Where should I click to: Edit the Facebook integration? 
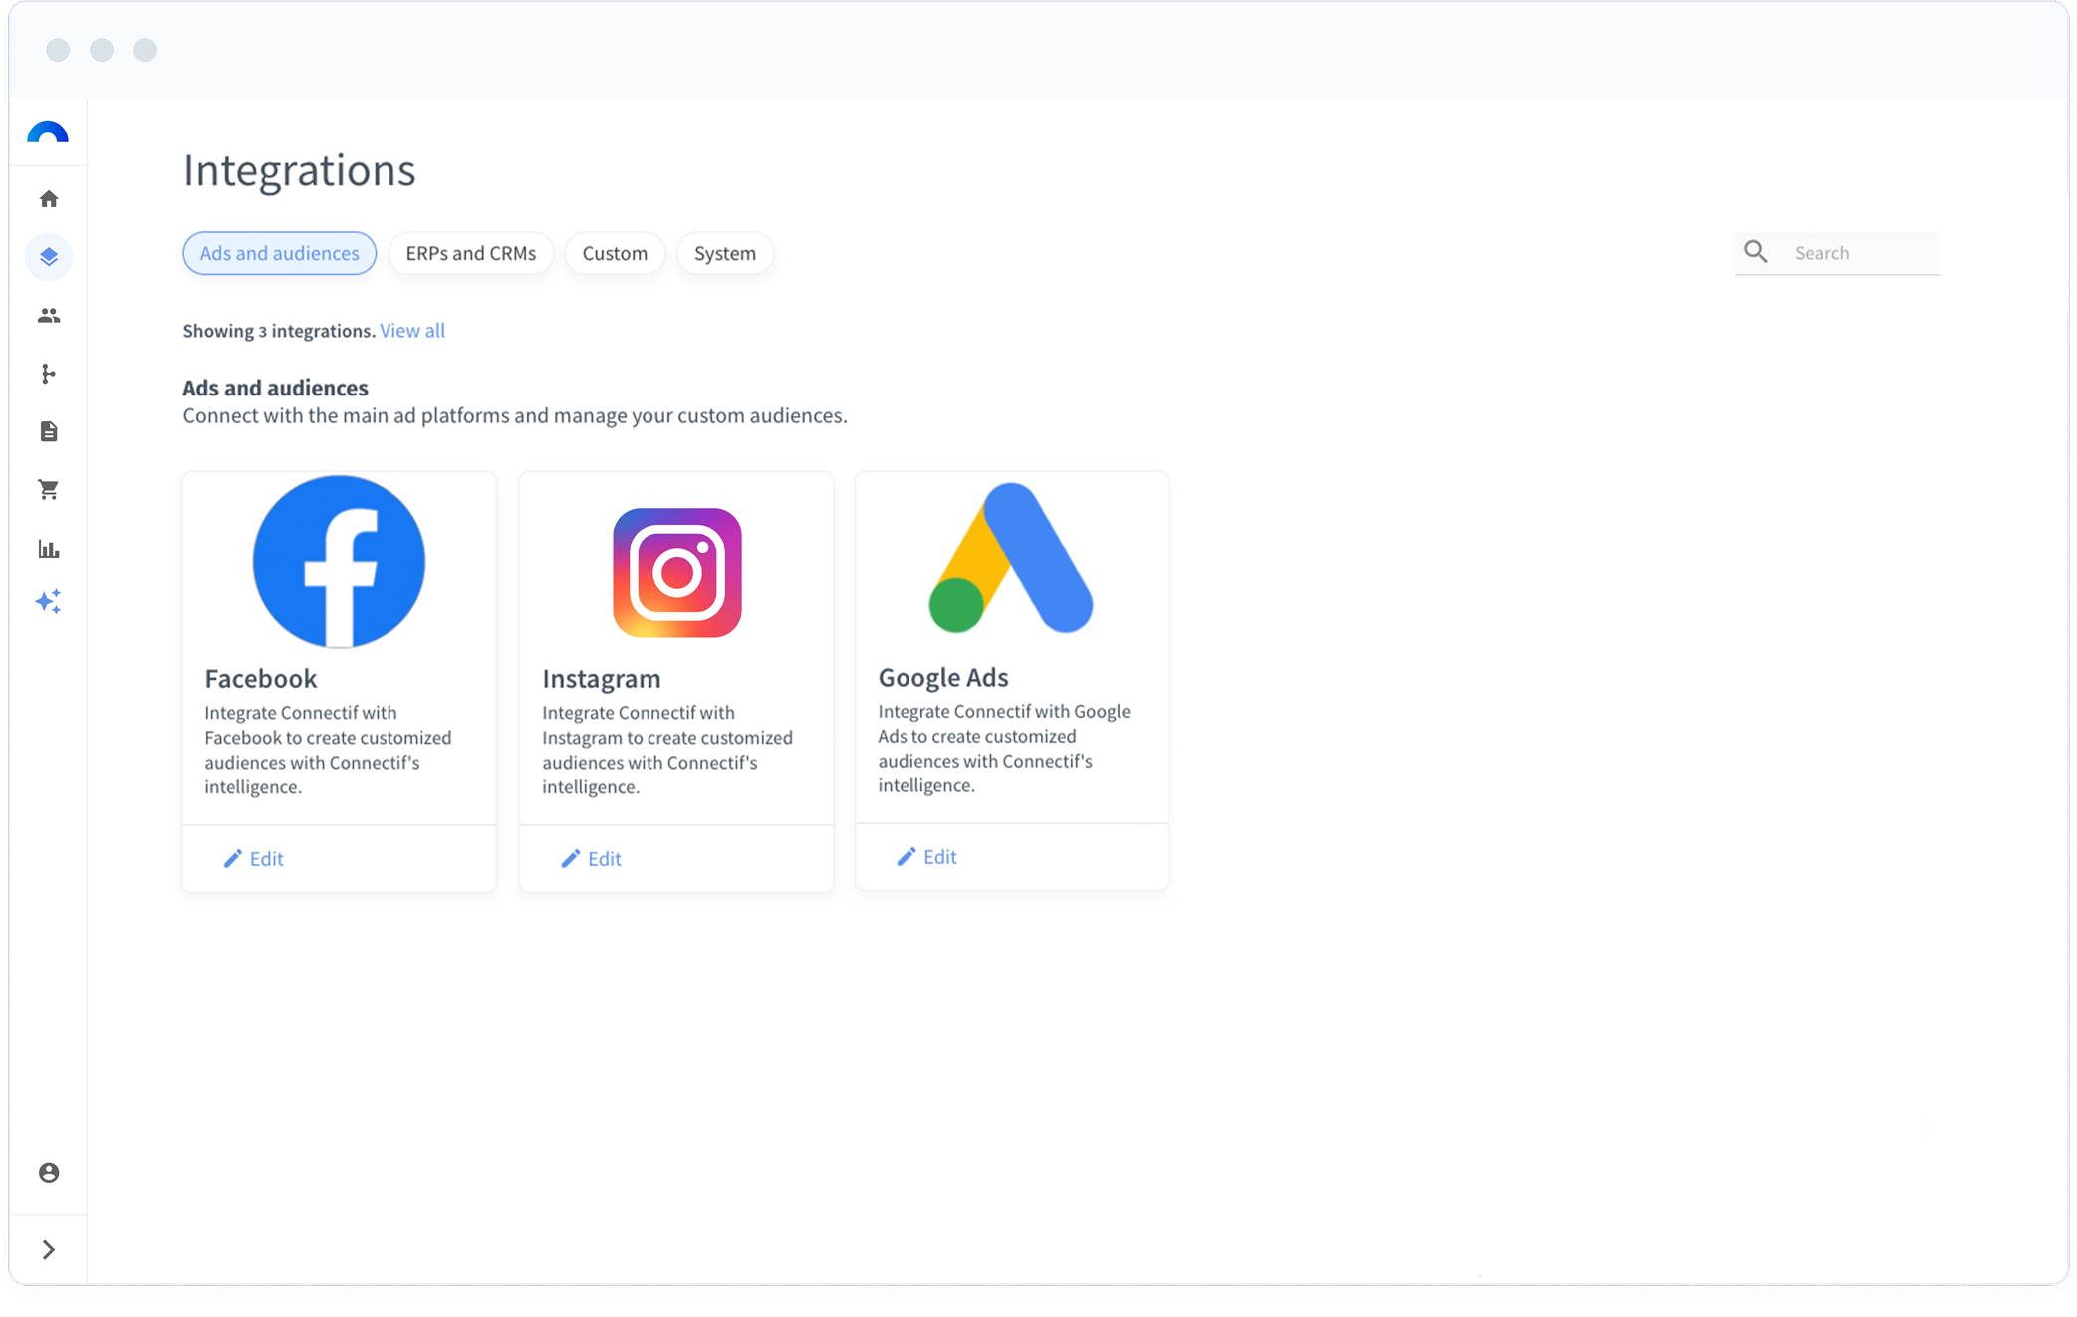point(255,859)
